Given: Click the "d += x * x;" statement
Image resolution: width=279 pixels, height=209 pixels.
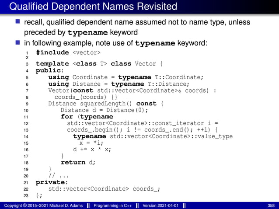Looking at the screenshot, I should pyautogui.click(x=92, y=150).
